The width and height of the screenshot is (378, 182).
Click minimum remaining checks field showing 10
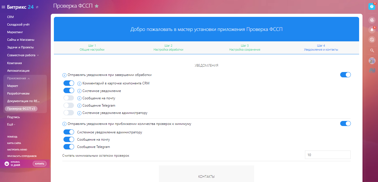(328, 155)
